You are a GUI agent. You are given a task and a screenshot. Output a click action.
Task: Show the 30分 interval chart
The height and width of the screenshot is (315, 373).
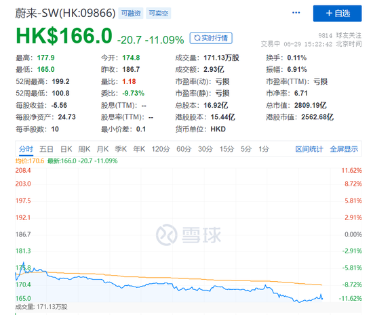click(x=205, y=149)
